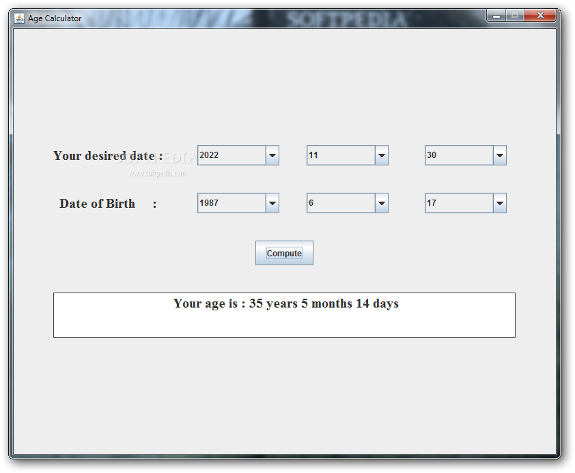Click the 'Your age is' result text
The image size is (575, 473).
click(x=286, y=303)
